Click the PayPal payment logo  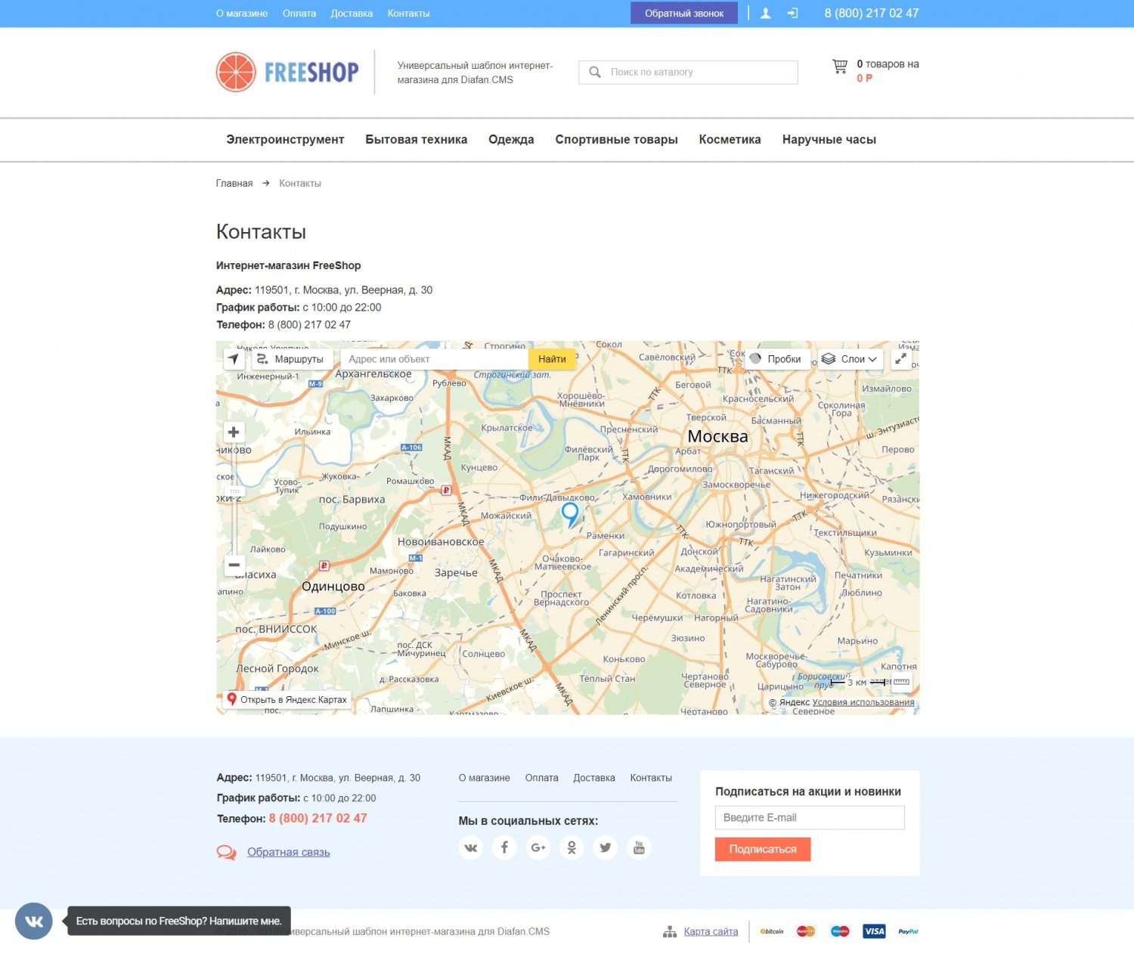[x=908, y=931]
